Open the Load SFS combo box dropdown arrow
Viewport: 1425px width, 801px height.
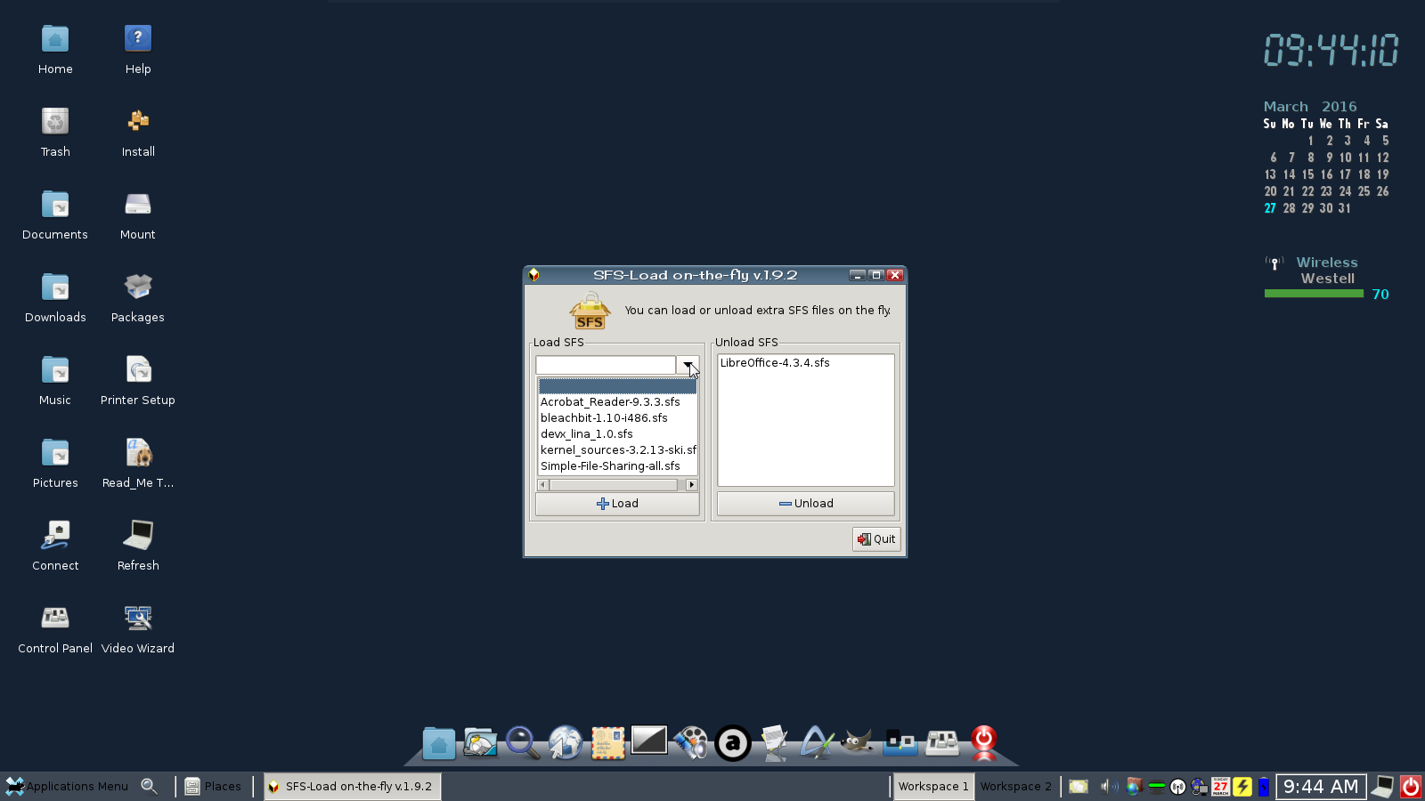click(688, 365)
